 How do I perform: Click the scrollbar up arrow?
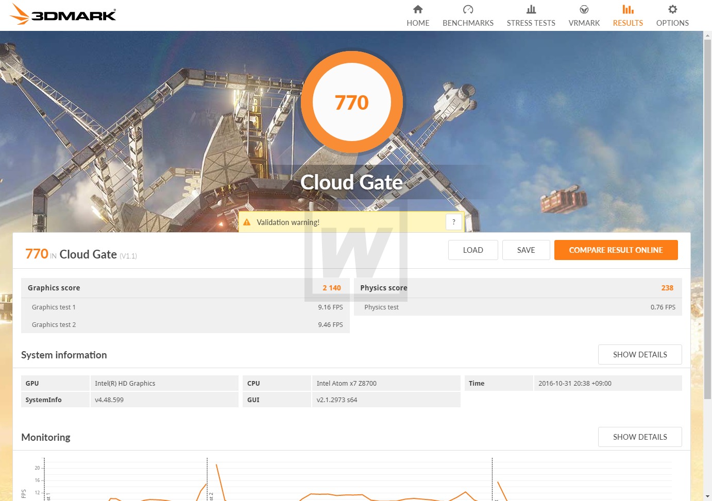(707, 35)
